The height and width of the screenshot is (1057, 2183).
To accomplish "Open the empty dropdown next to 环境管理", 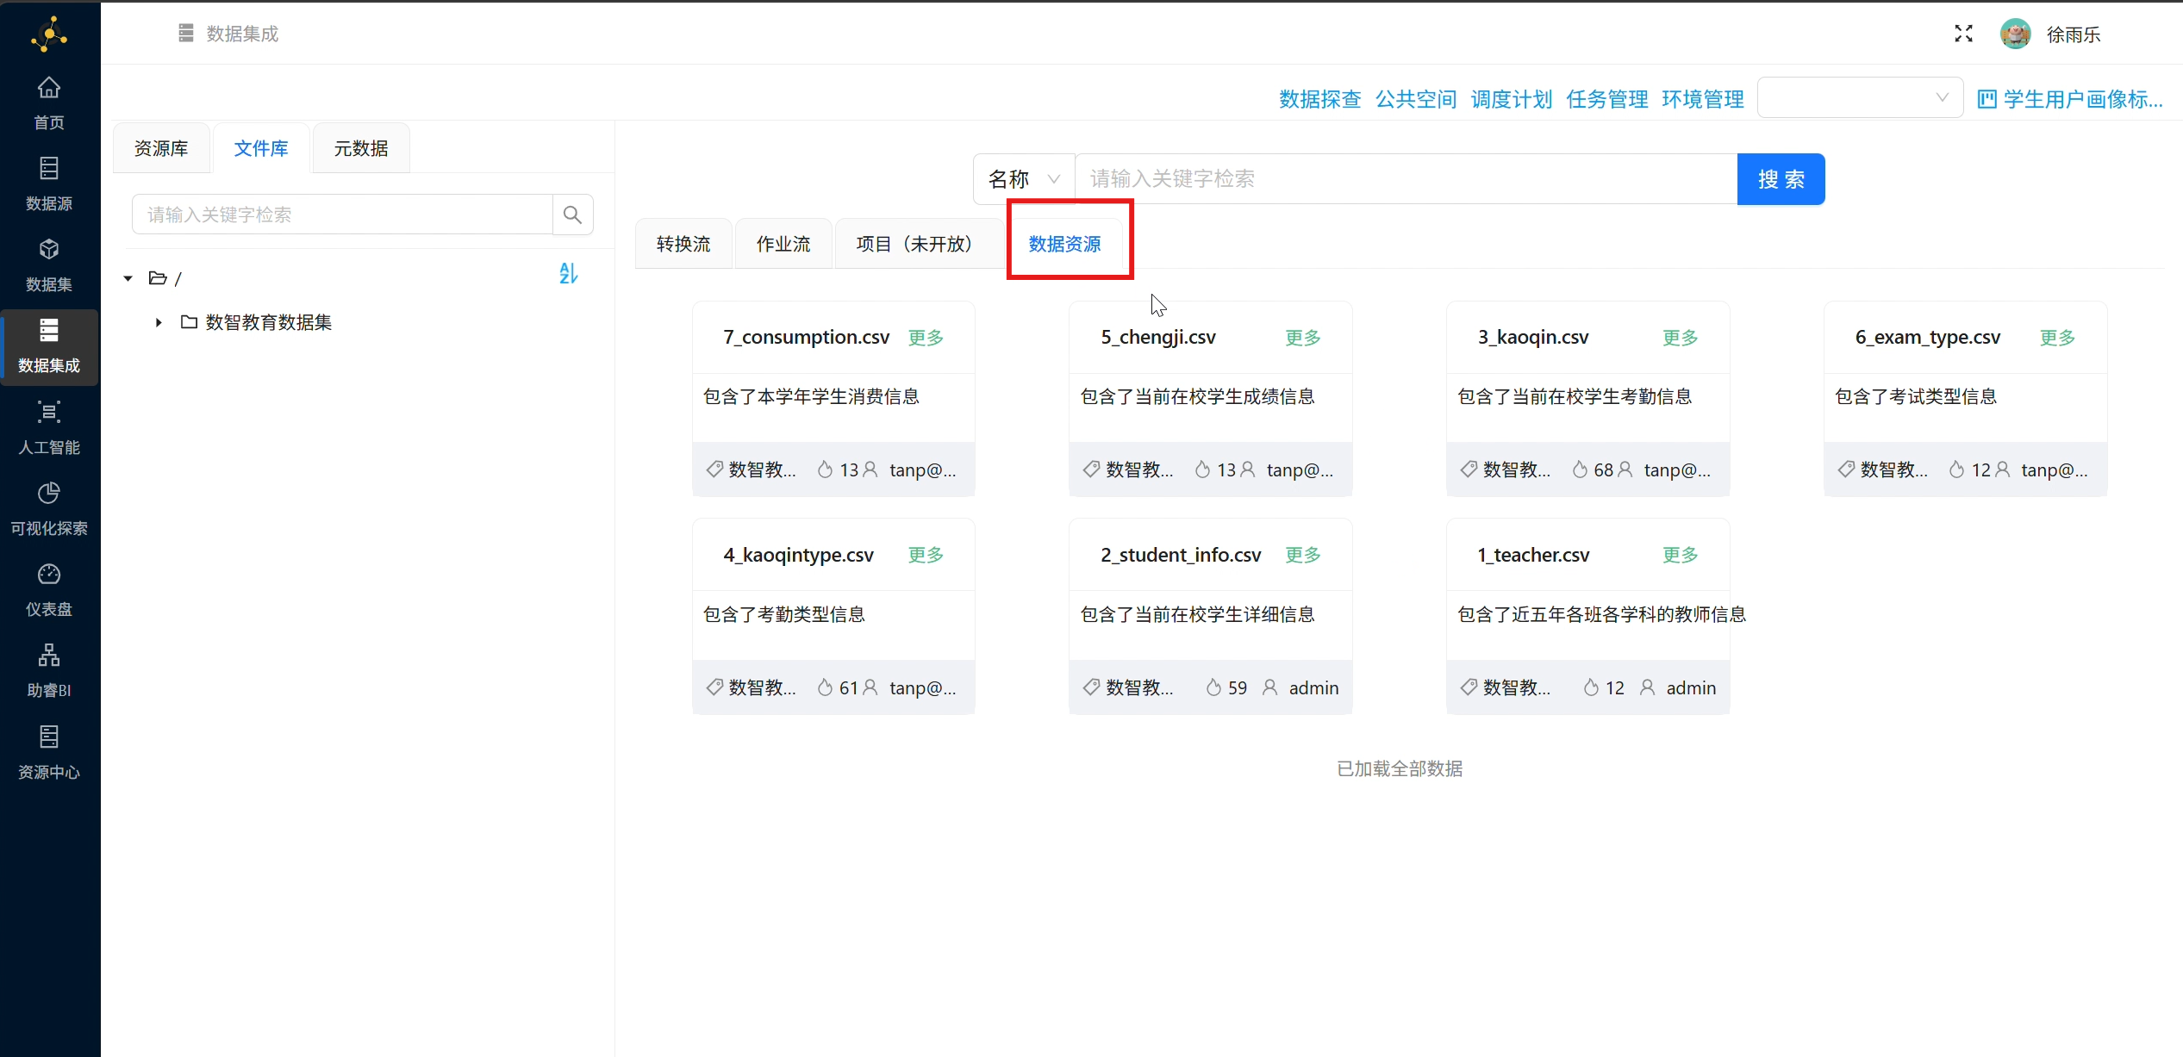I will (x=1860, y=98).
